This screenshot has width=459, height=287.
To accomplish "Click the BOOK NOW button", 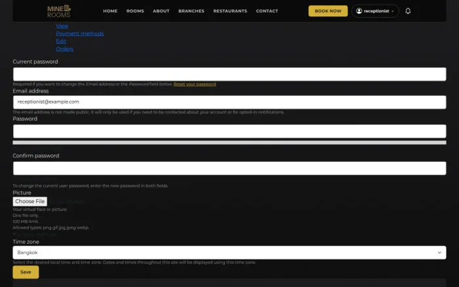I will (x=328, y=11).
